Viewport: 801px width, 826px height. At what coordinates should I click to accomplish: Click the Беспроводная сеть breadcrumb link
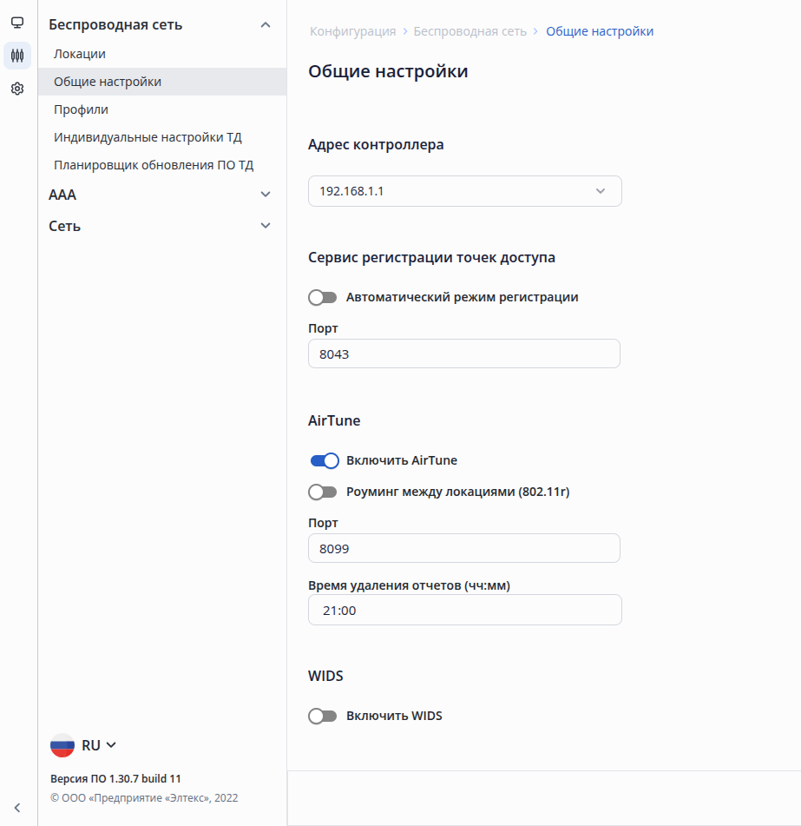click(469, 31)
